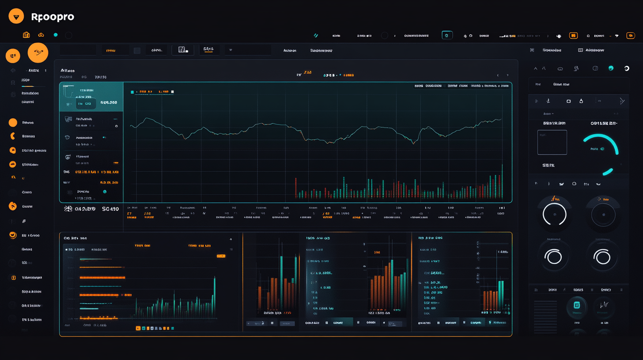Click the Rpoopro app title
The image size is (643, 360).
53,17
